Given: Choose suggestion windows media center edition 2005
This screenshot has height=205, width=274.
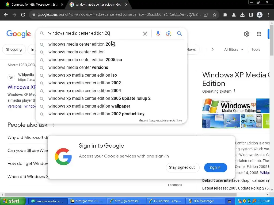Looking at the screenshot, I should coord(111,44).
